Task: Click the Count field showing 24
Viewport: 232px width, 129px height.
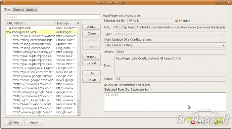Action: point(170,79)
